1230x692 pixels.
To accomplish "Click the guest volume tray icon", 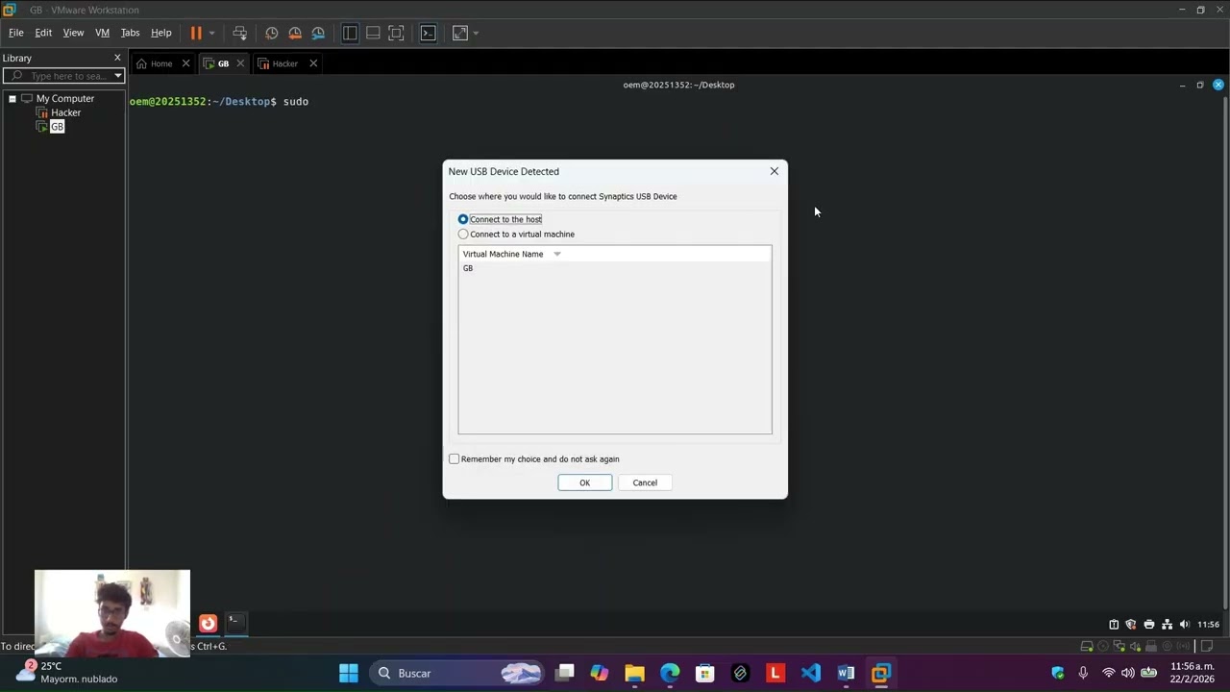I will pos(1184,624).
